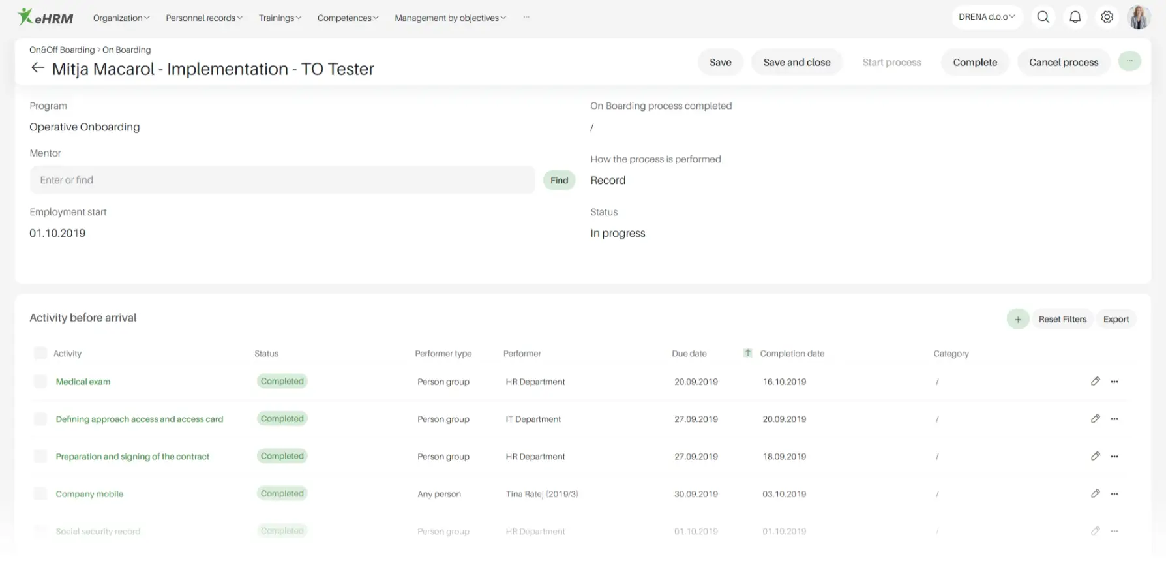Expand the Trainings dropdown menu
The width and height of the screenshot is (1166, 563).
tap(280, 18)
